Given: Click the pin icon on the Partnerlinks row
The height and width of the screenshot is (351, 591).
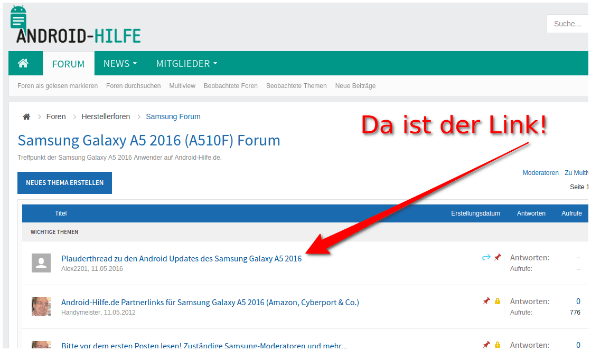Looking at the screenshot, I should pos(486,301).
